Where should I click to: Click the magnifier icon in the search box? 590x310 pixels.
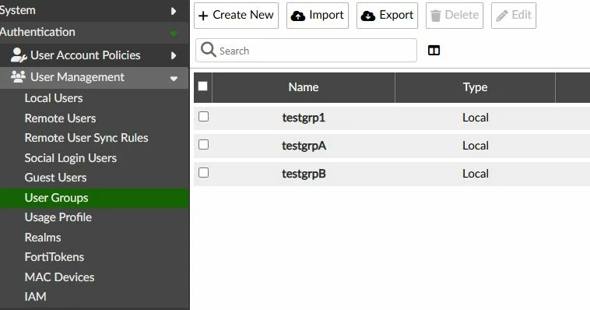click(208, 50)
